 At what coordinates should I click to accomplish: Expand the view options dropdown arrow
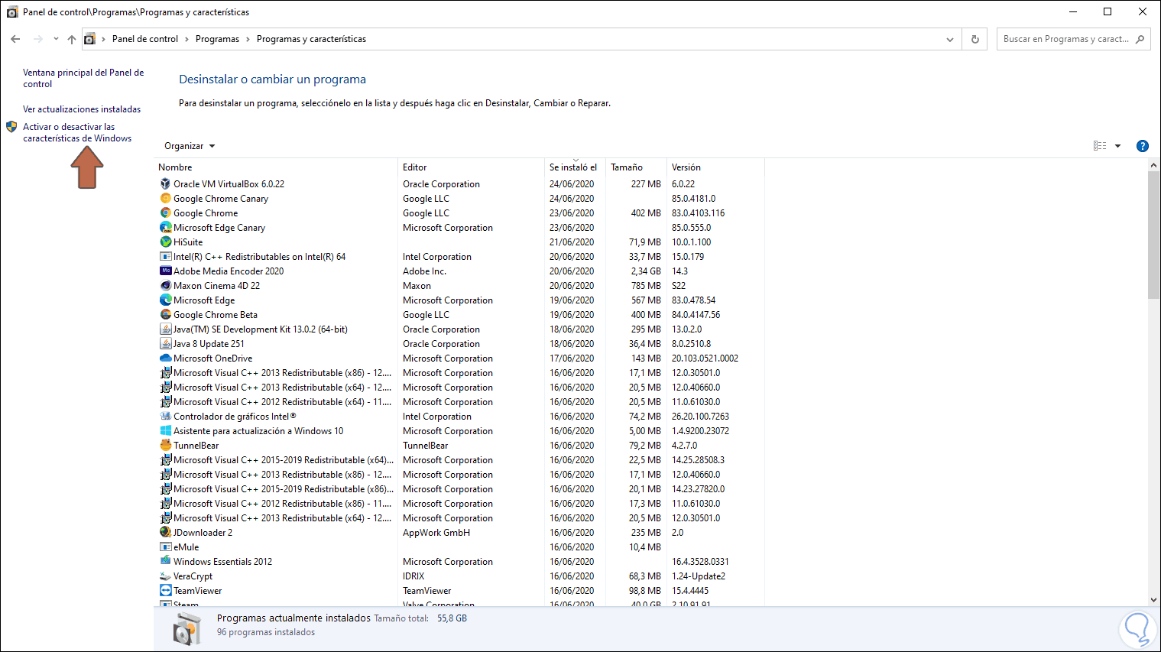1117,146
